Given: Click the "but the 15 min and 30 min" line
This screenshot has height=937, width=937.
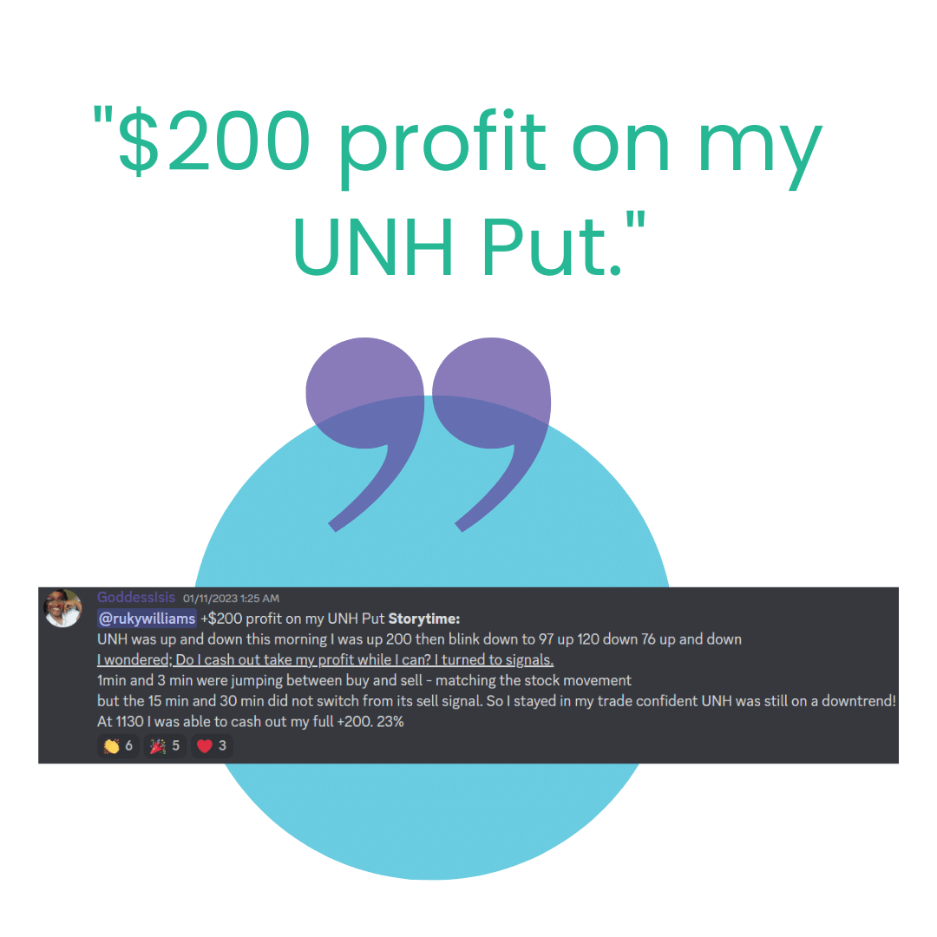Looking at the screenshot, I should coord(496,701).
